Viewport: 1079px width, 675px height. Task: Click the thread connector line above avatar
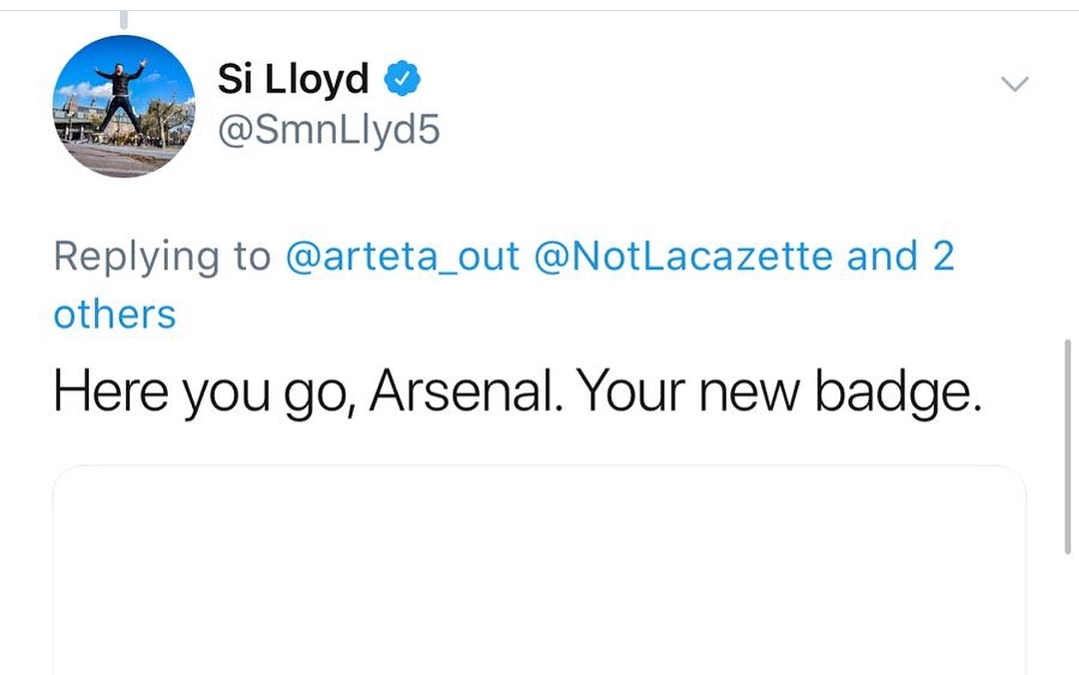(x=124, y=20)
